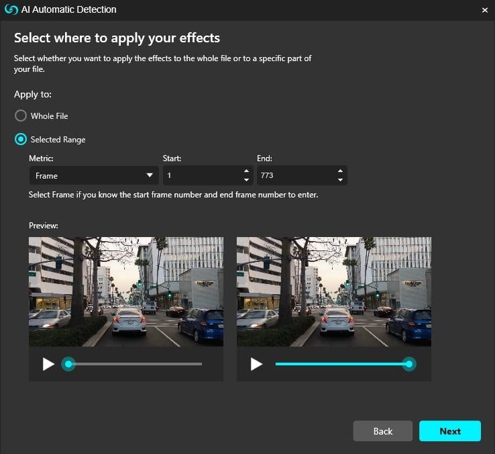Click the right end-frame preview thumbnail
495x454 pixels.
pyautogui.click(x=334, y=291)
